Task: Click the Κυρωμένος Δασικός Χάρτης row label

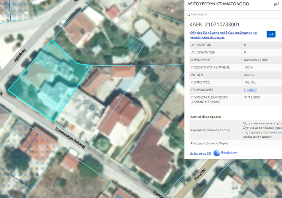Action: tap(210, 130)
